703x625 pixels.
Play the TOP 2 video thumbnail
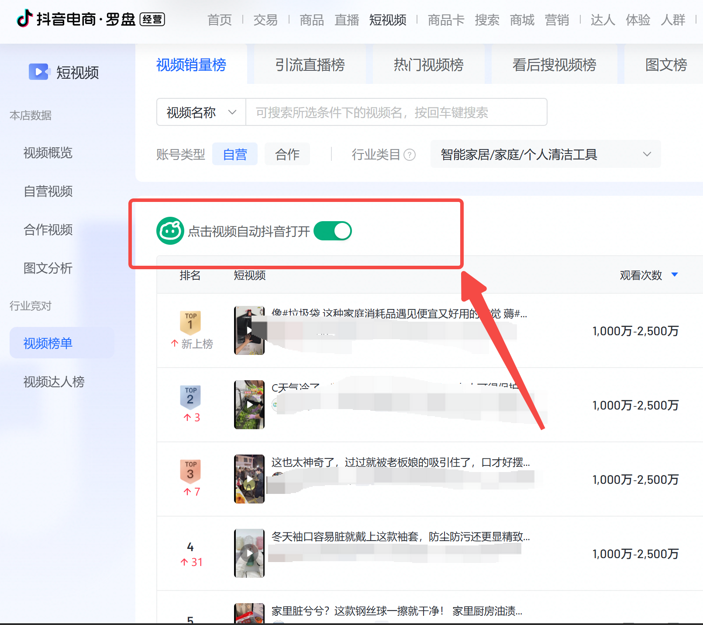(x=249, y=405)
